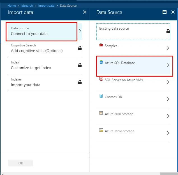Click the Azure Blob Storage icon
The height and width of the screenshot is (175, 178).
(x=101, y=113)
